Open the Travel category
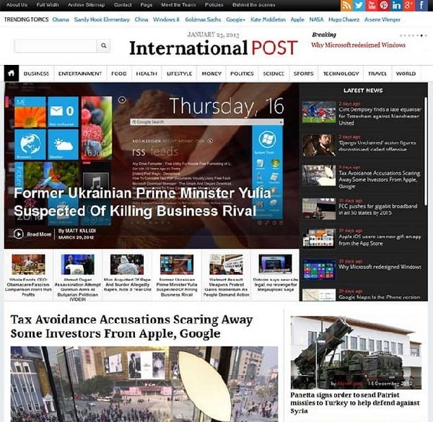433x422 pixels. pyautogui.click(x=377, y=74)
